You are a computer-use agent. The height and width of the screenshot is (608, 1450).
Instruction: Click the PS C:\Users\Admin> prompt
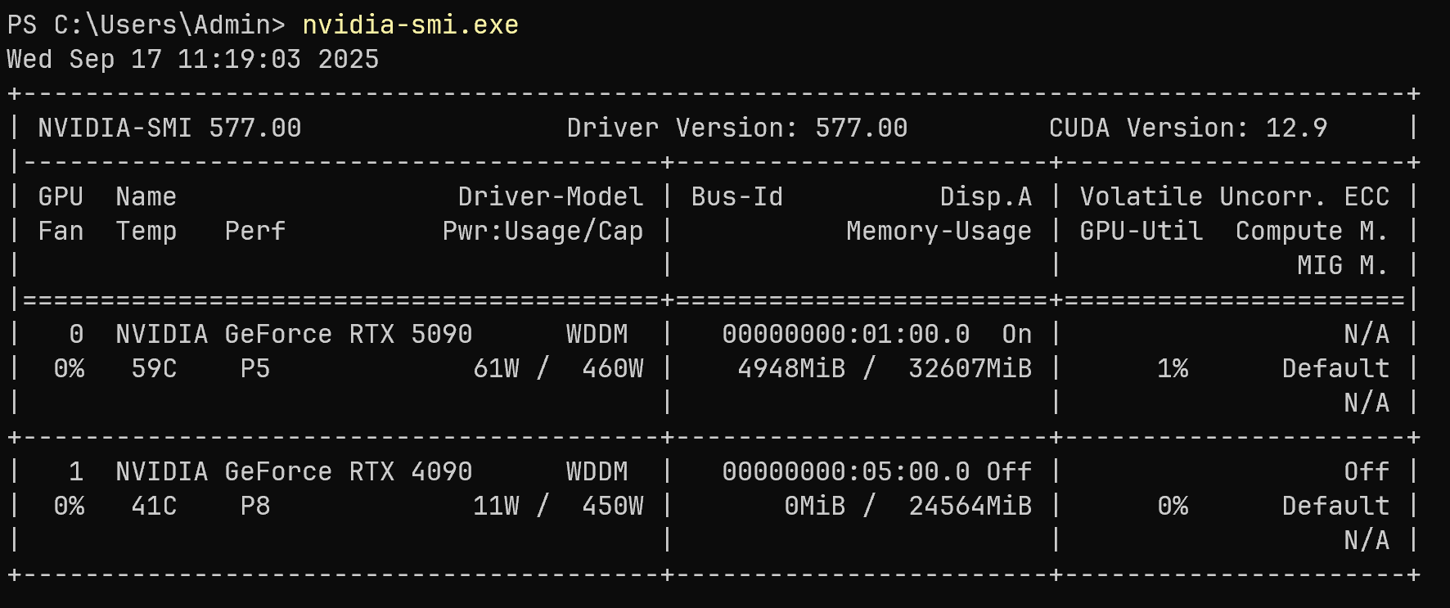[146, 25]
